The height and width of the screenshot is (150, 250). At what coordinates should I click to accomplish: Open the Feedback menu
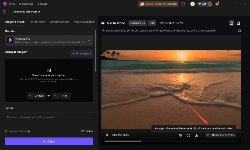42,4
